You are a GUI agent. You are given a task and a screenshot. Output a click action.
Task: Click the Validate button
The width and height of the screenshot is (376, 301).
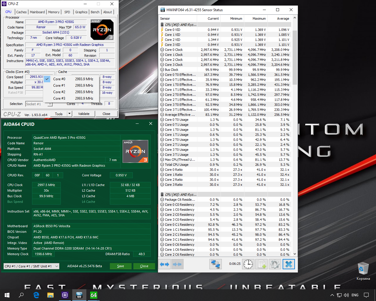84,114
